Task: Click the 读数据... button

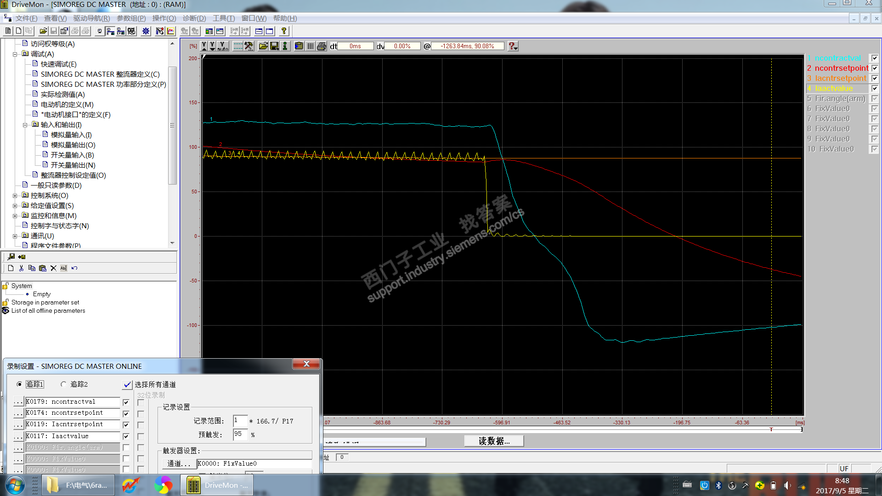Action: (x=494, y=441)
